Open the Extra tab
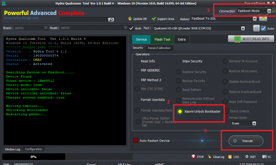Screen dimensions: 276x165 coord(182,39)
